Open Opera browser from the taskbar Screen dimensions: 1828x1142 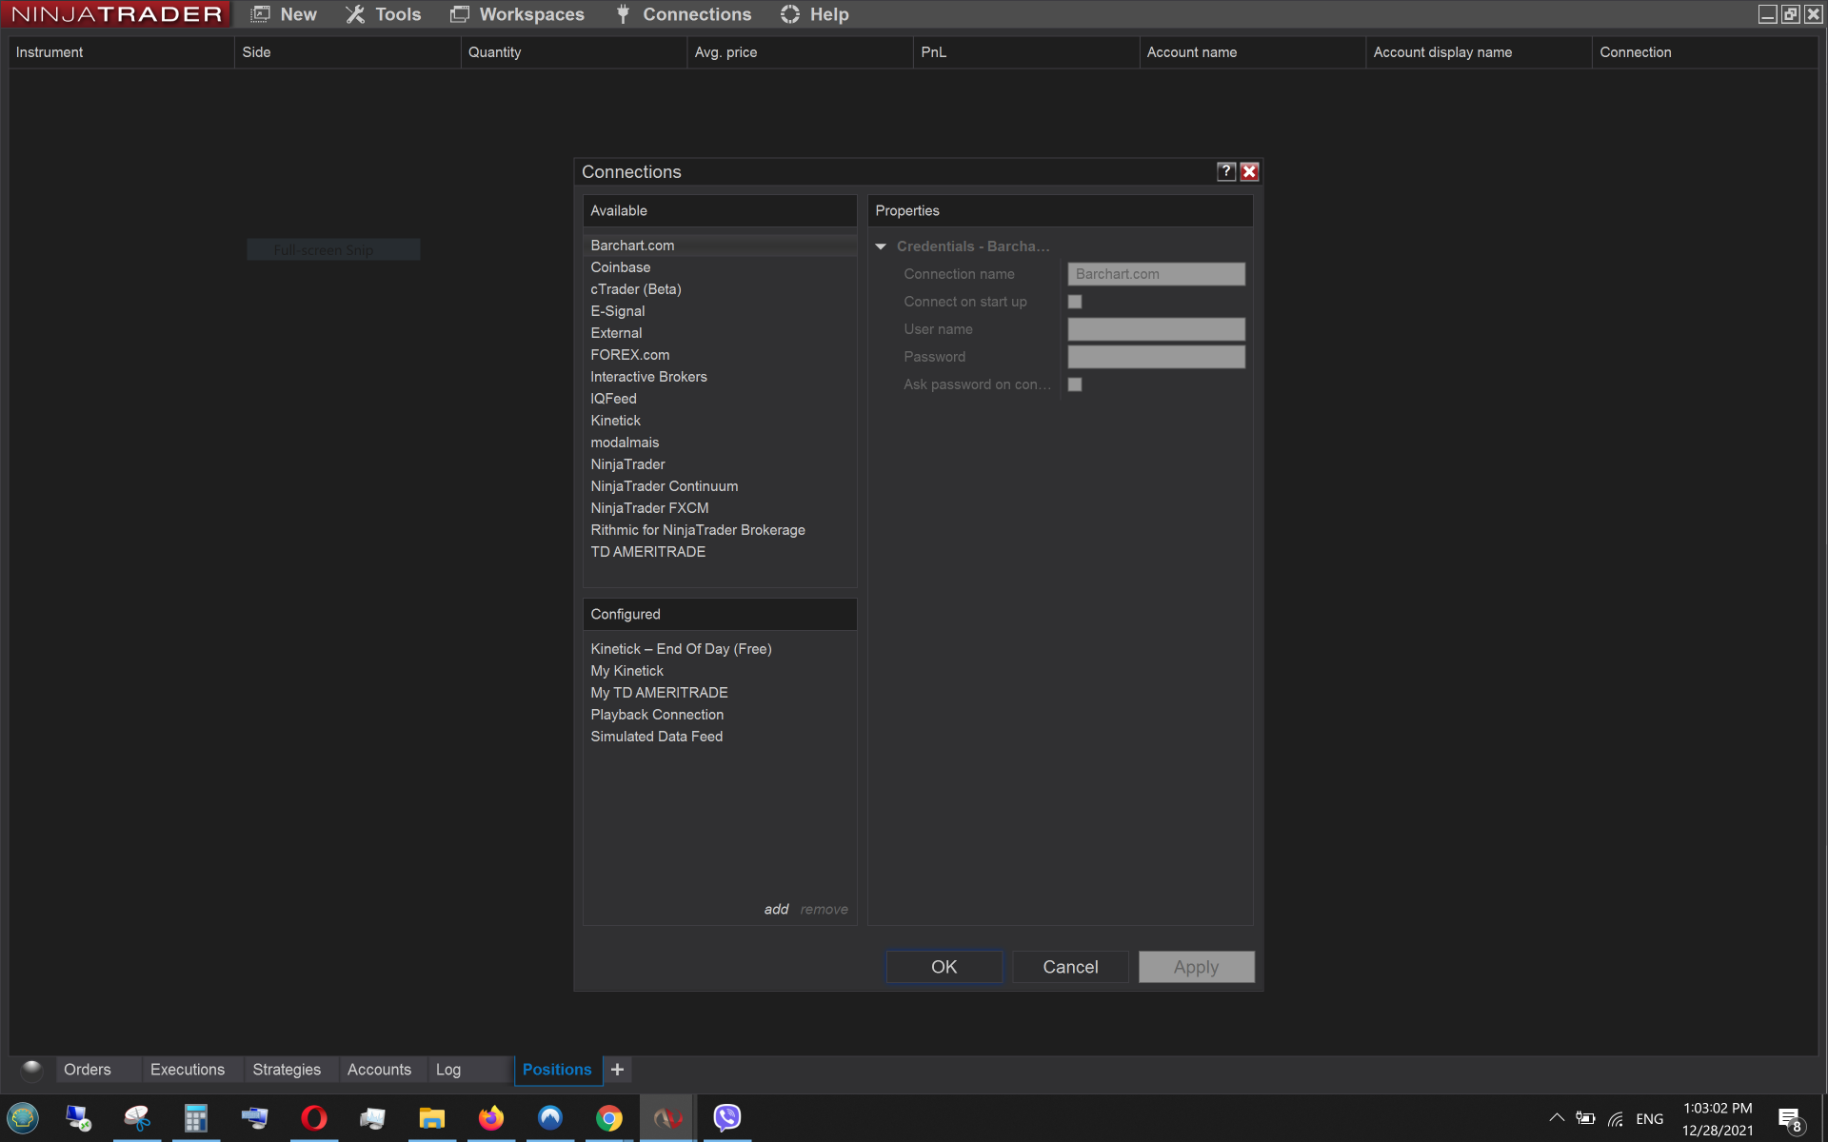313,1118
